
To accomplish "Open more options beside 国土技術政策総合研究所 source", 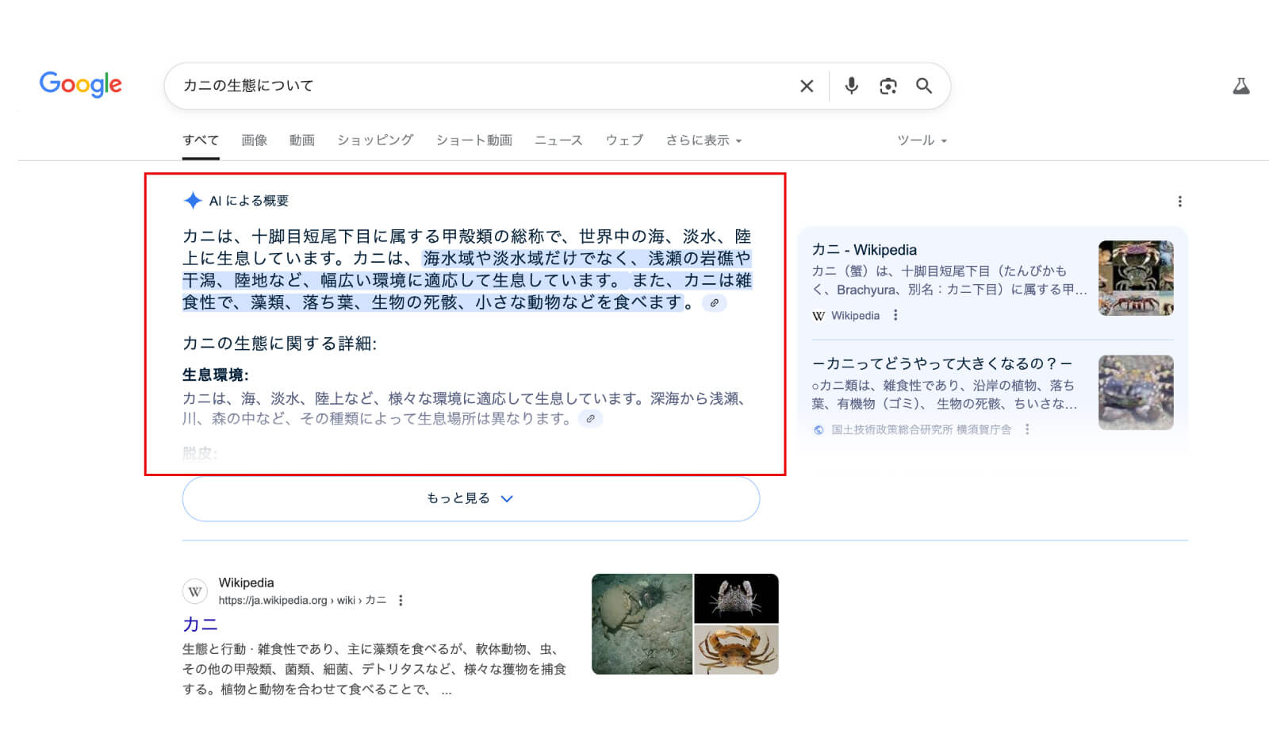I will [x=1027, y=429].
